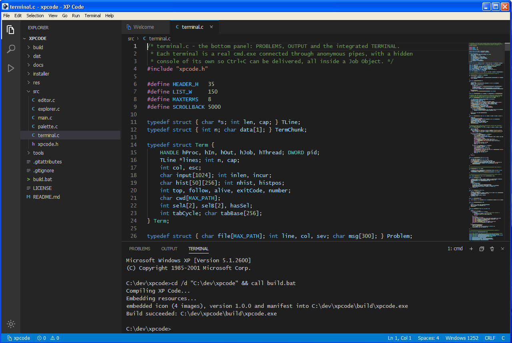The width and height of the screenshot is (512, 343).
Task: Click the code minimap beside the editor
Action: (486, 141)
